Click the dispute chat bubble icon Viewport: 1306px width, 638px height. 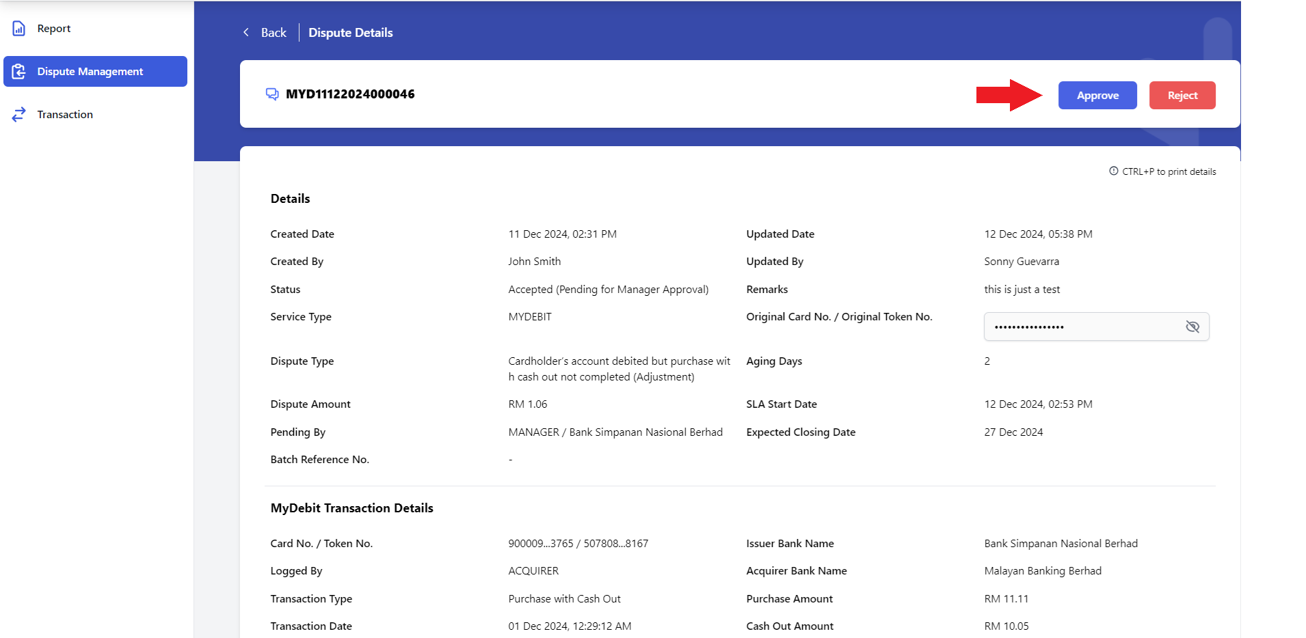(x=272, y=94)
